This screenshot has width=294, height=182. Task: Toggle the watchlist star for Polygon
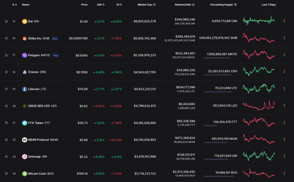tap(6, 55)
